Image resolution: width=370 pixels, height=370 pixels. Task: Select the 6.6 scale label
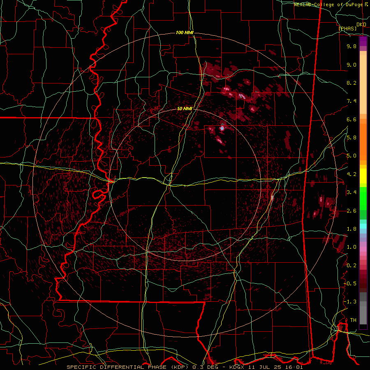click(x=351, y=119)
